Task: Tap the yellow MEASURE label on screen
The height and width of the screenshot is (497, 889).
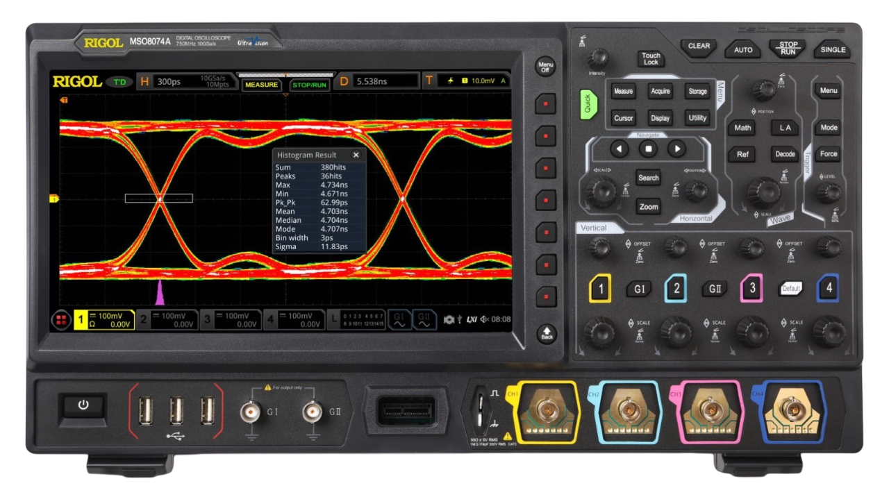Action: [261, 85]
